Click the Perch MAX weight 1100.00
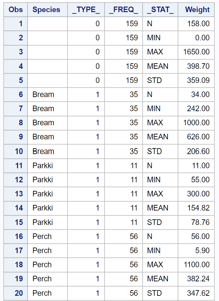 [x=197, y=265]
